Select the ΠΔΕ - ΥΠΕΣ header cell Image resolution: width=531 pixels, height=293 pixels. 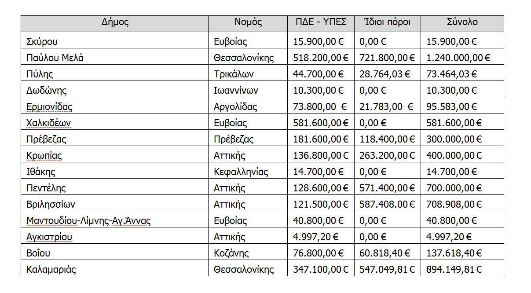click(x=321, y=22)
